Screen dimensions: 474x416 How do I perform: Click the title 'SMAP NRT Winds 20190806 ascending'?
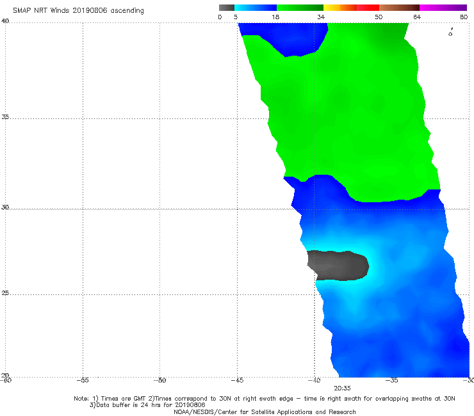pyautogui.click(x=78, y=10)
